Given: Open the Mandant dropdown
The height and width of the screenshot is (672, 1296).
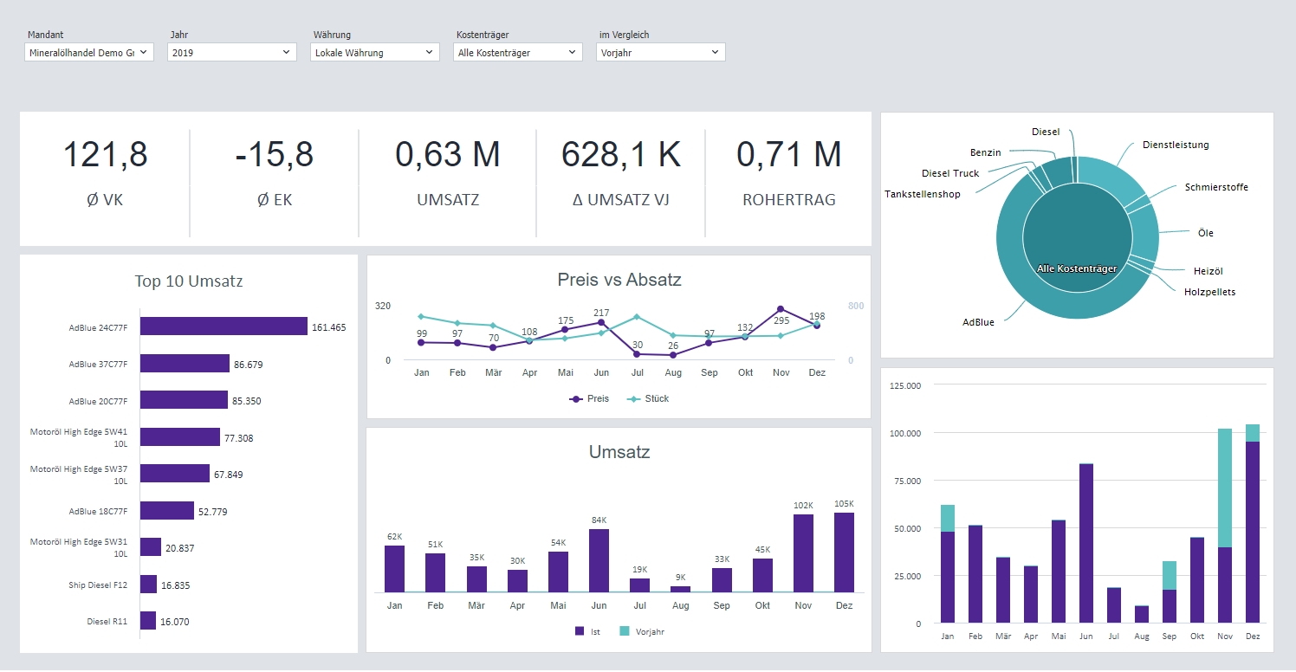Looking at the screenshot, I should pyautogui.click(x=89, y=53).
